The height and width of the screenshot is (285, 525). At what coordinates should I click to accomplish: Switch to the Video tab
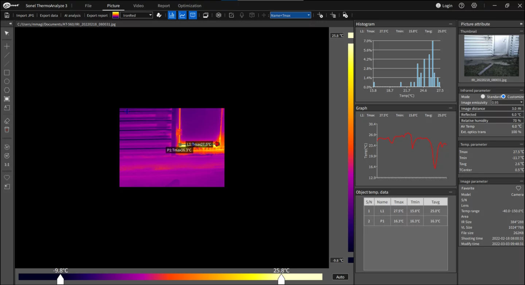(138, 5)
